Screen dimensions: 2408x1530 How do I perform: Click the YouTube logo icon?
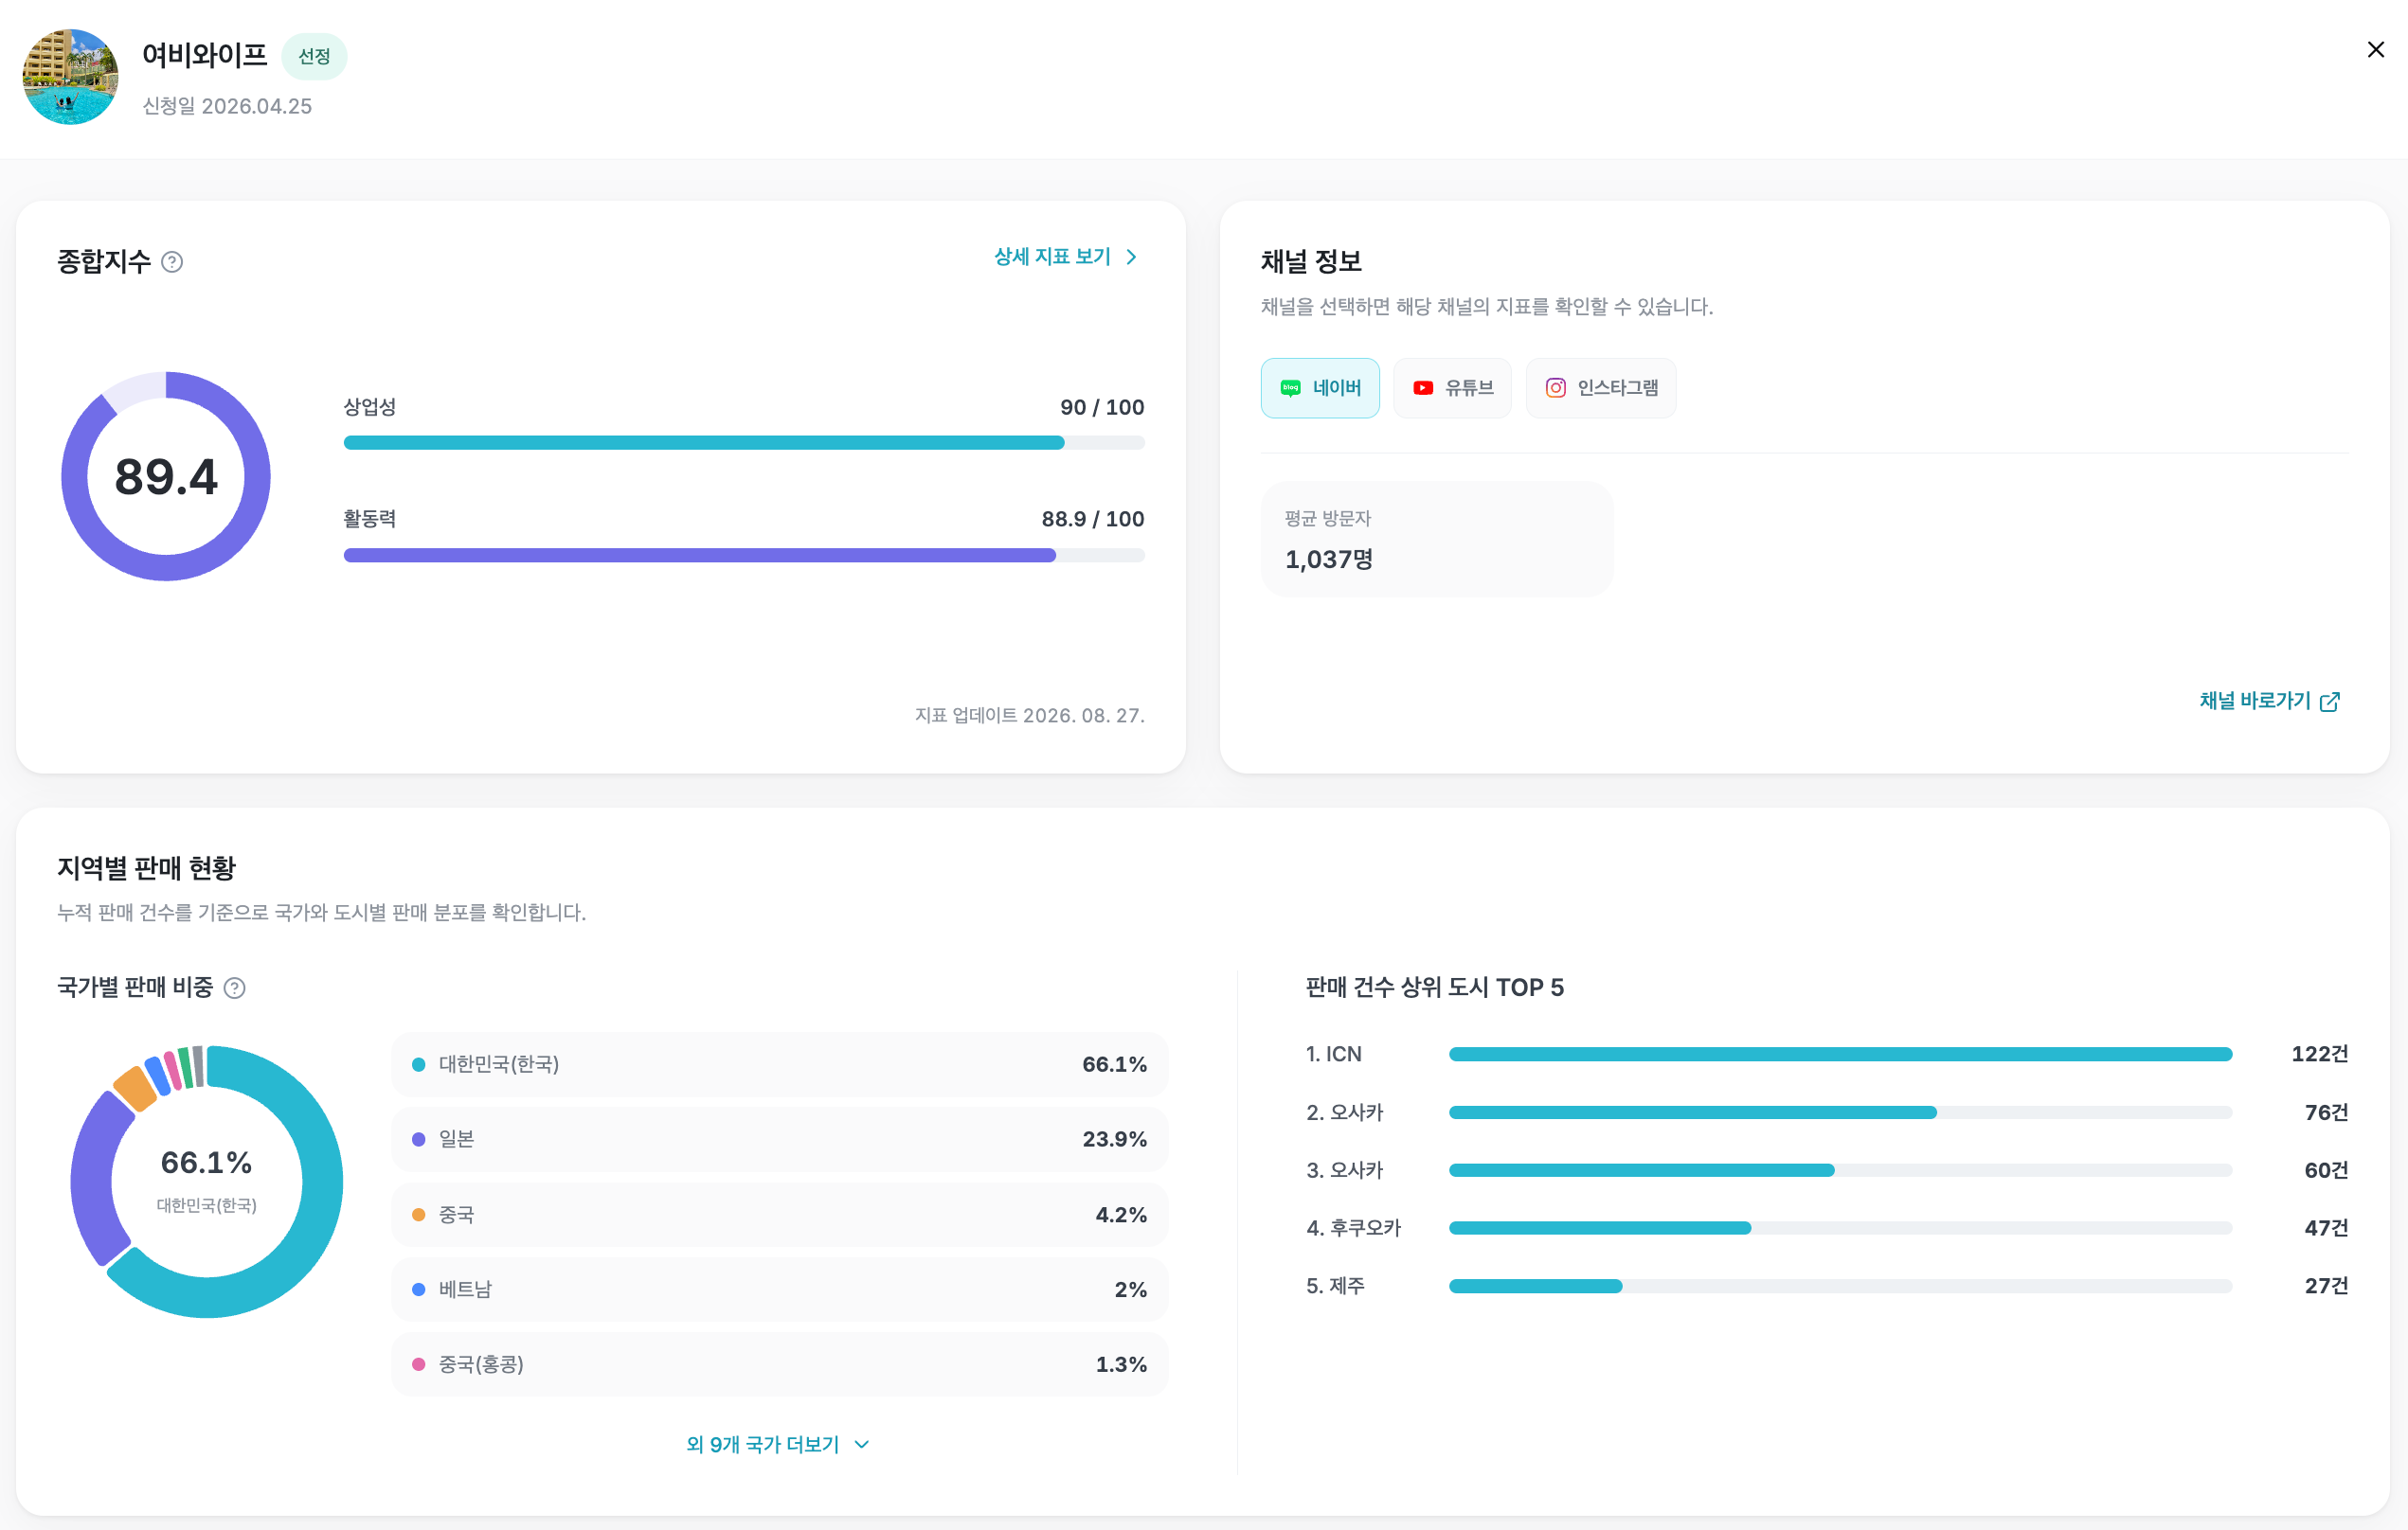[1422, 388]
